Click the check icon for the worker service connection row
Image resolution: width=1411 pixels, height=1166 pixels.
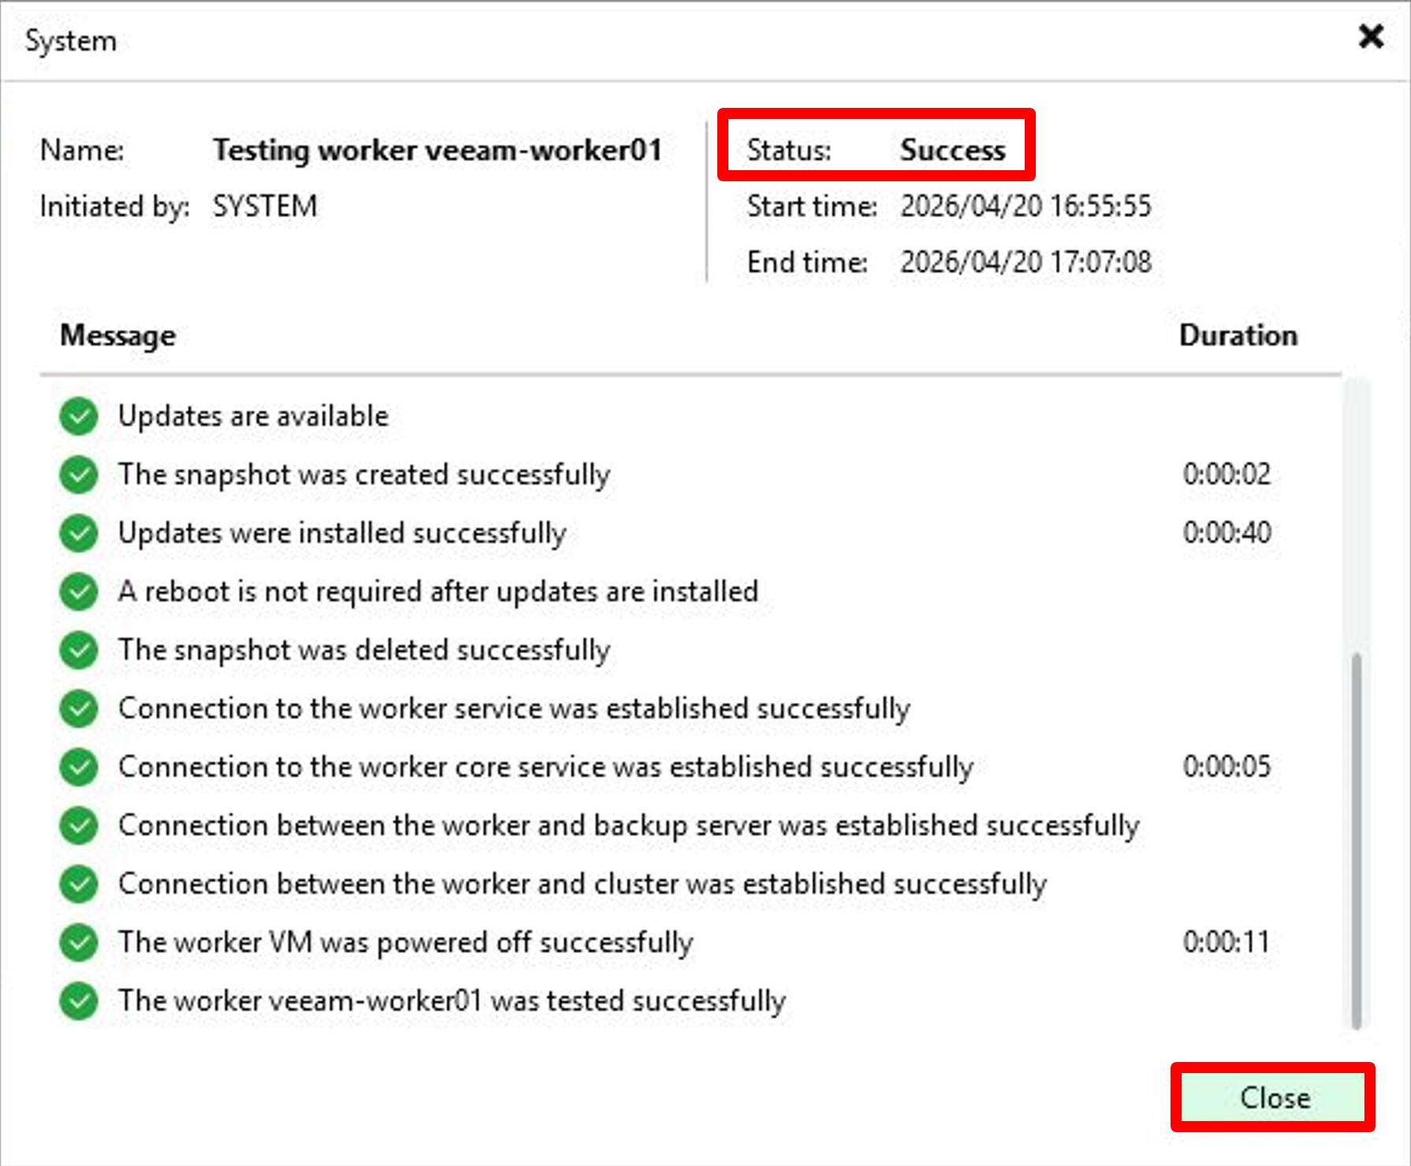point(79,708)
